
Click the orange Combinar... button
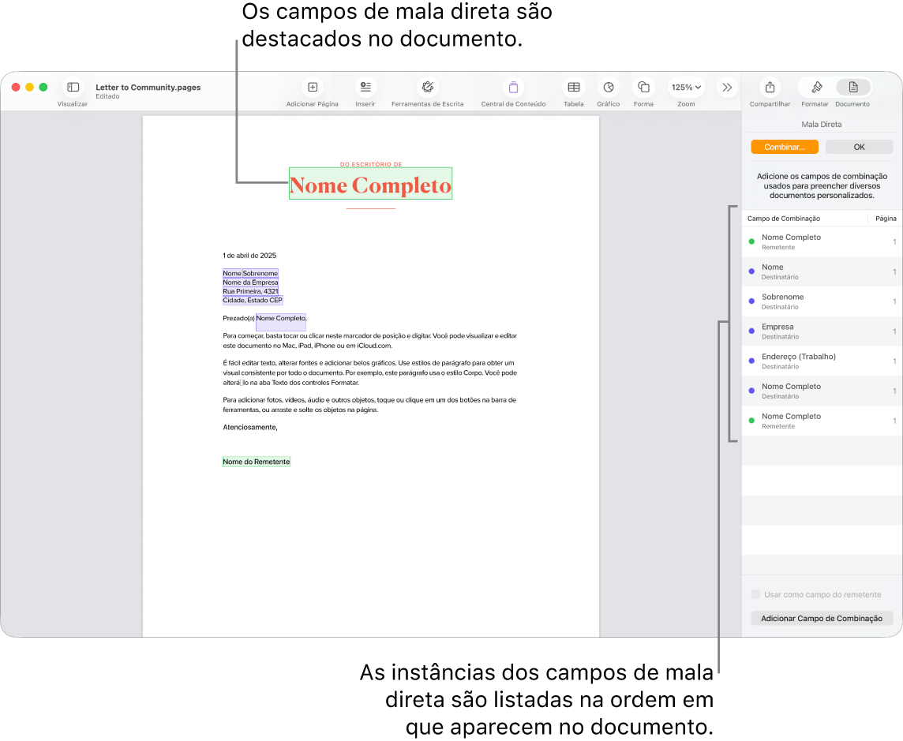[785, 147]
